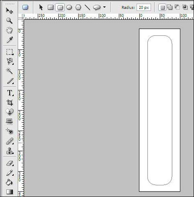Click the Radius input field
Screen dimensions: 194x197
tap(144, 7)
